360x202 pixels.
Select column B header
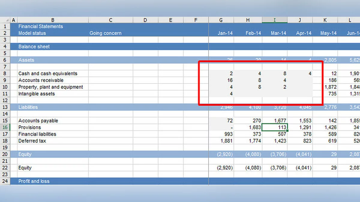(x=53, y=20)
